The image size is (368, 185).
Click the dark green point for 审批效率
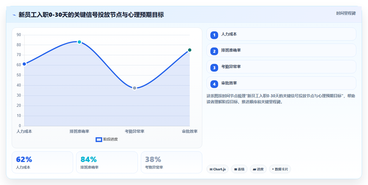click(x=190, y=50)
